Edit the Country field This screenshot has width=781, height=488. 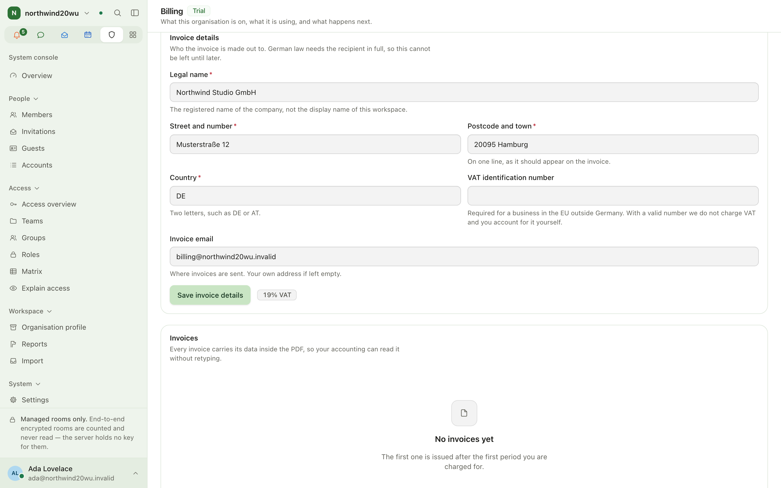pyautogui.click(x=315, y=196)
